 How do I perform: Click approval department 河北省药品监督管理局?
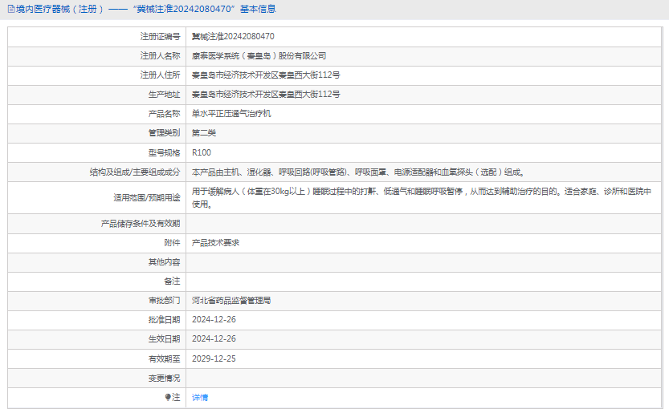tap(231, 301)
